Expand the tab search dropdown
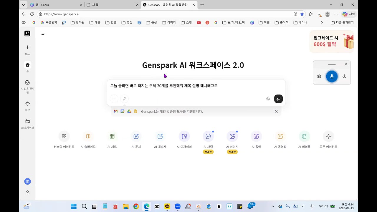This screenshot has height=212, width=377. [x=23, y=5]
